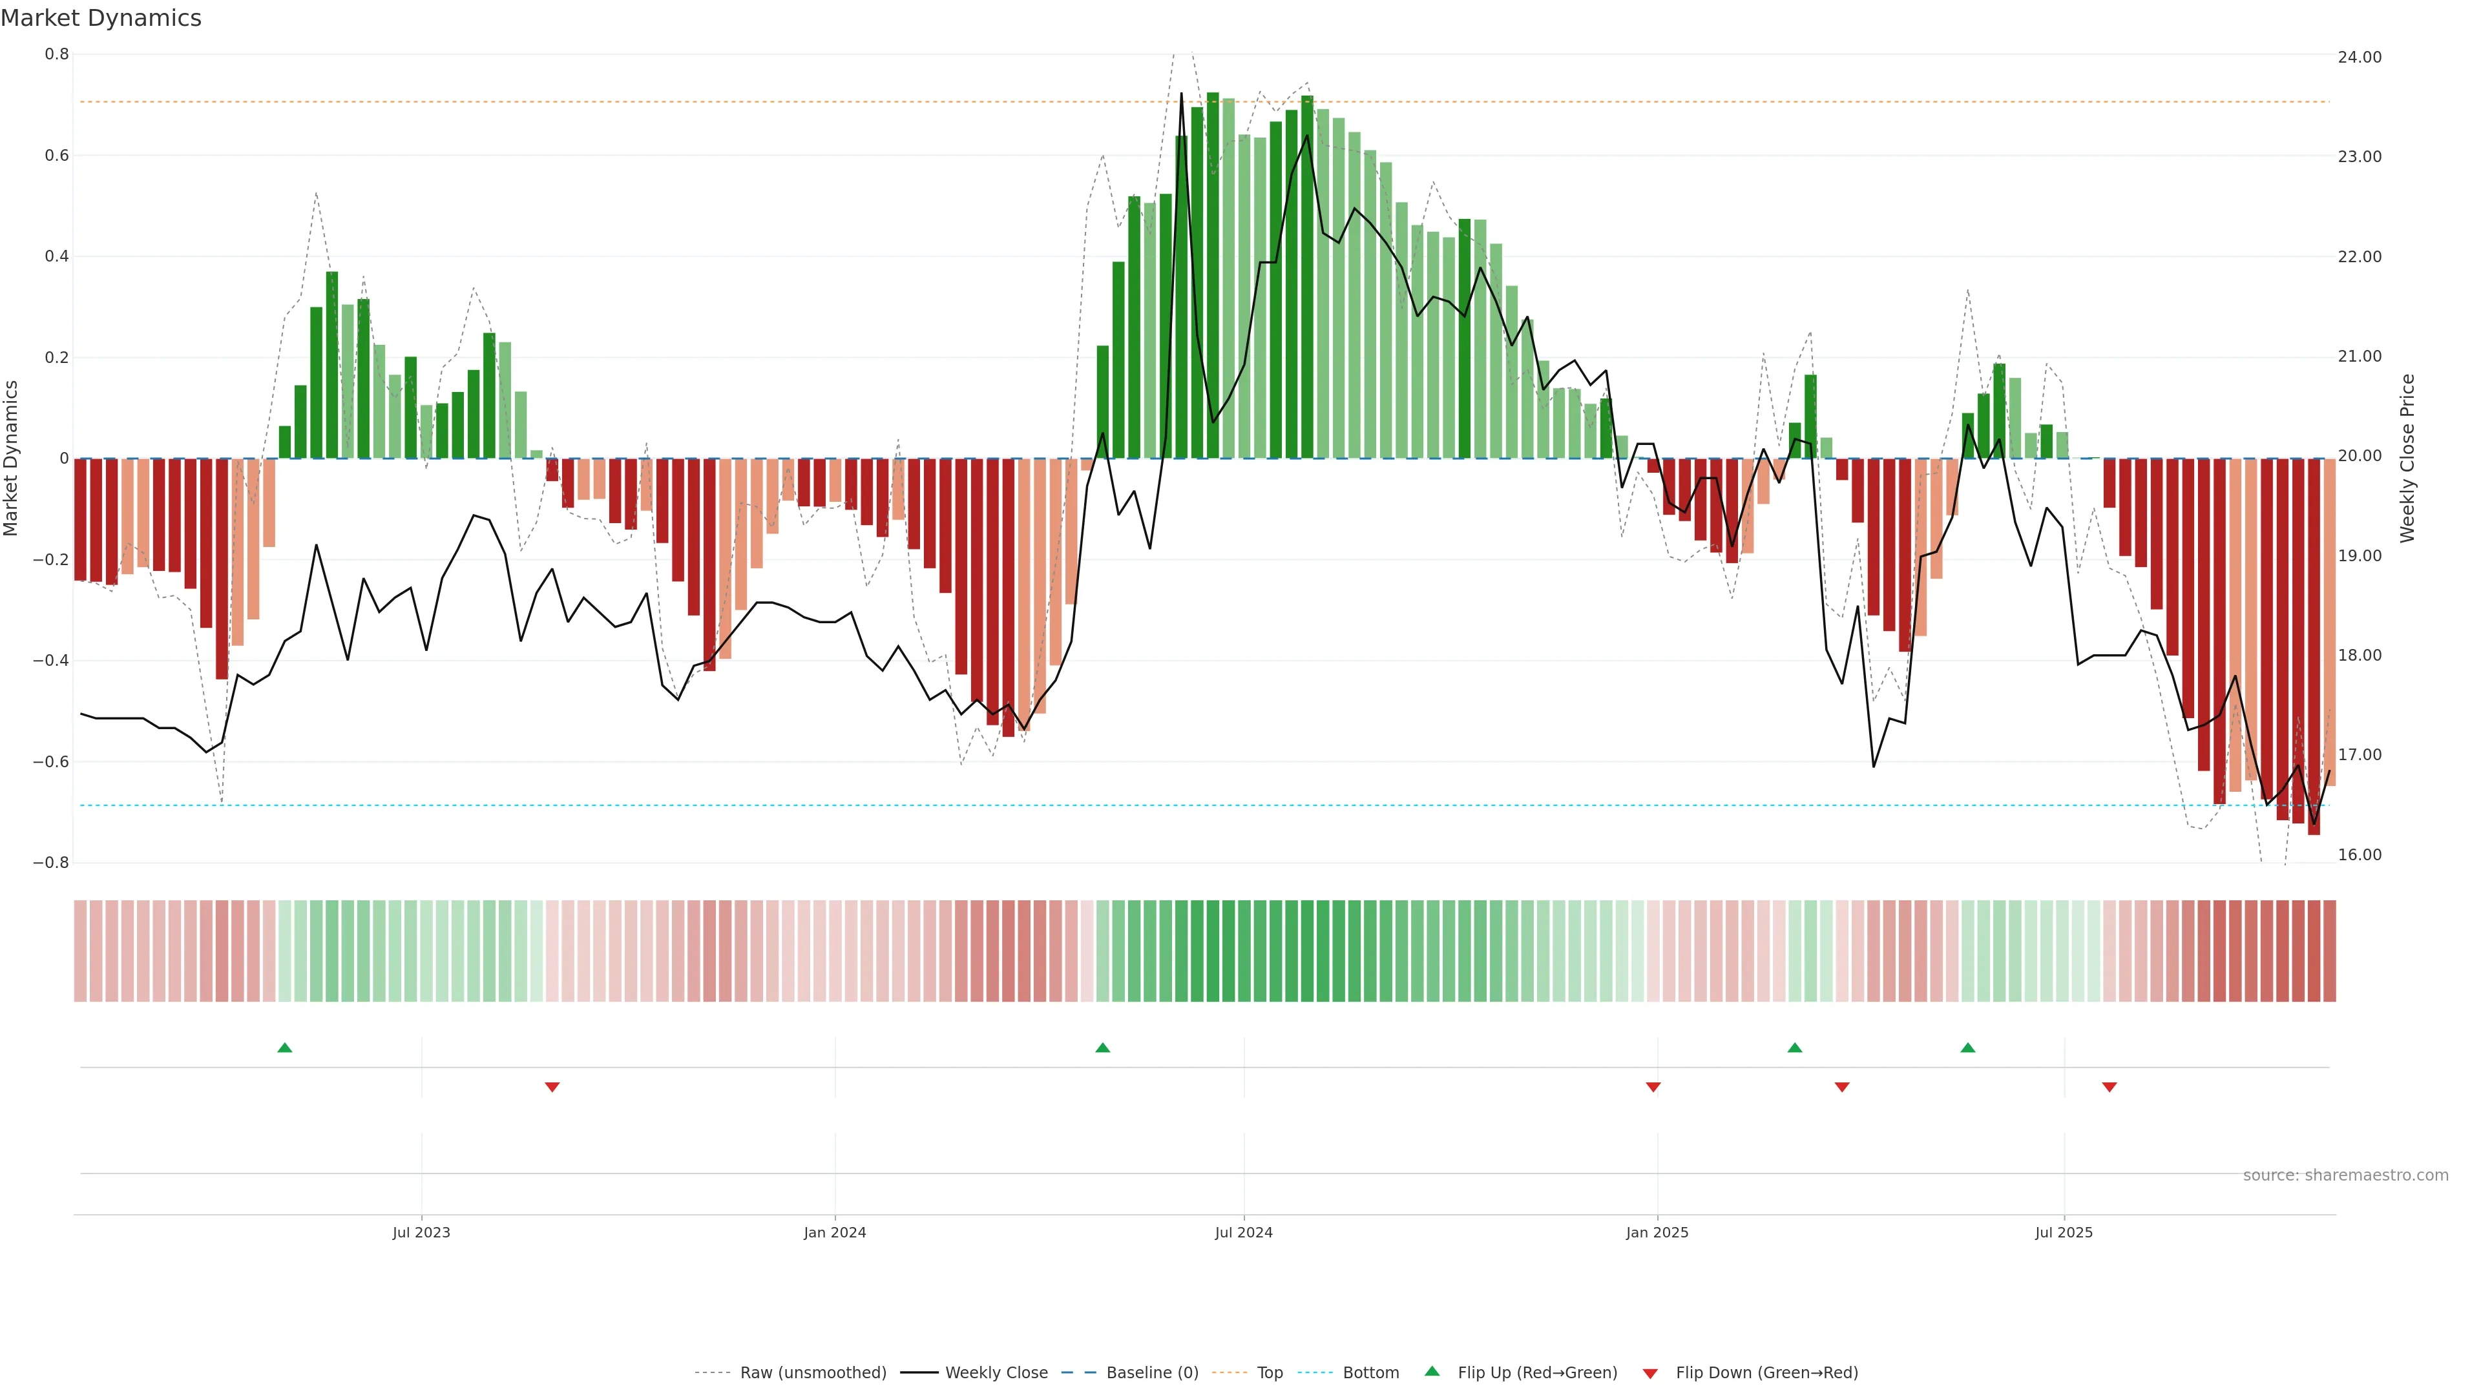The image size is (2481, 1395).
Task: Click the red Flip Down marker after Jul 2023
Action: click(552, 1087)
